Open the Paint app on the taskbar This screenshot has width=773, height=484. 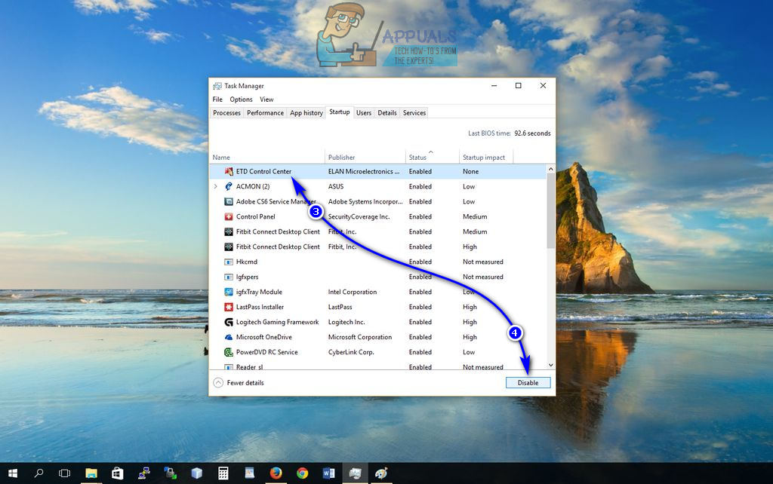(381, 473)
